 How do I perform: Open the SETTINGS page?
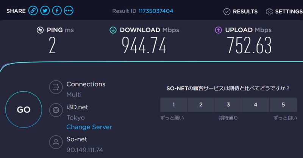point(289,11)
